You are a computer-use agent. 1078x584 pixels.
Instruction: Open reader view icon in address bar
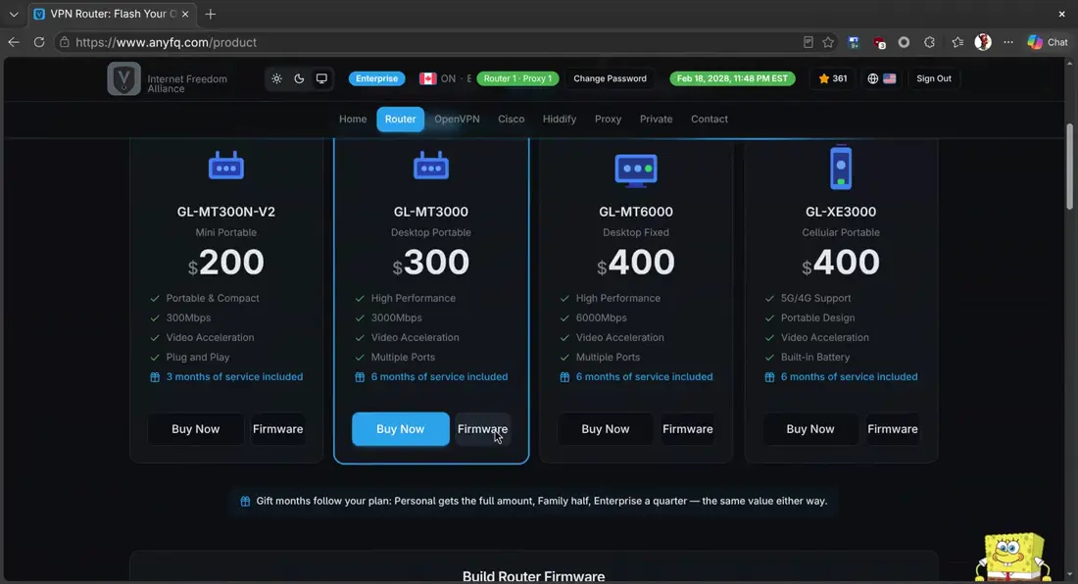[x=808, y=42]
